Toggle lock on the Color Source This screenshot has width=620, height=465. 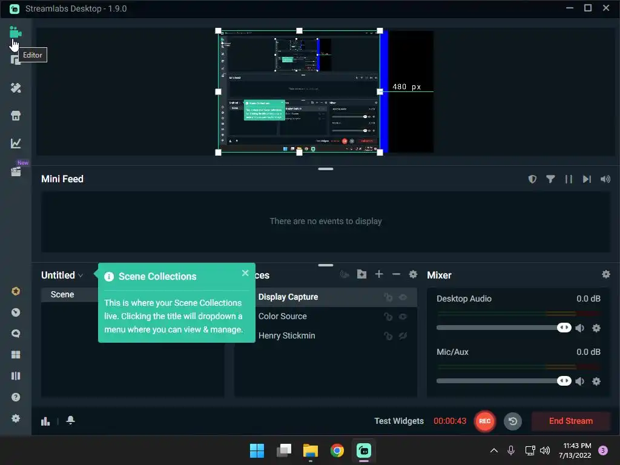pos(388,316)
